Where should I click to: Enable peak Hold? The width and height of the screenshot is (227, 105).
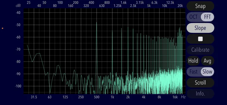coord(193,61)
